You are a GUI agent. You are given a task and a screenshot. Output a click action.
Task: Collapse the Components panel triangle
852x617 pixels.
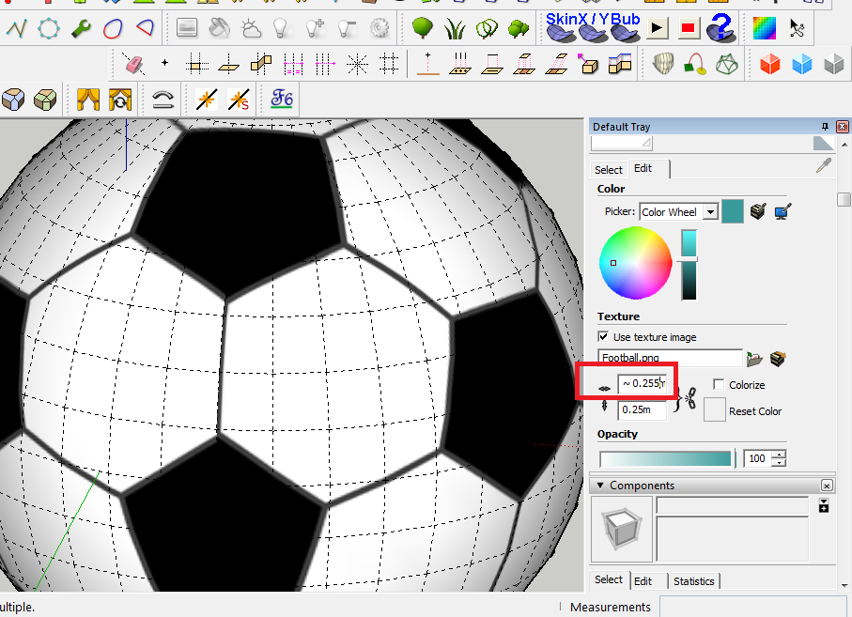tap(600, 485)
